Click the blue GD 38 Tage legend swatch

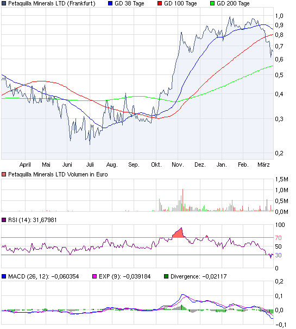tap(110, 3)
